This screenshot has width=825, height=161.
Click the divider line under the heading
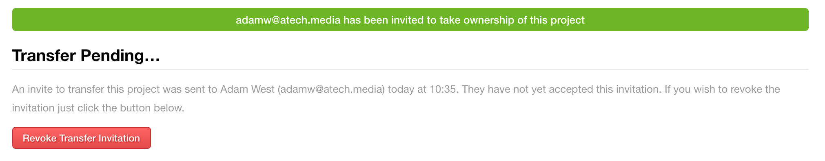[410, 70]
